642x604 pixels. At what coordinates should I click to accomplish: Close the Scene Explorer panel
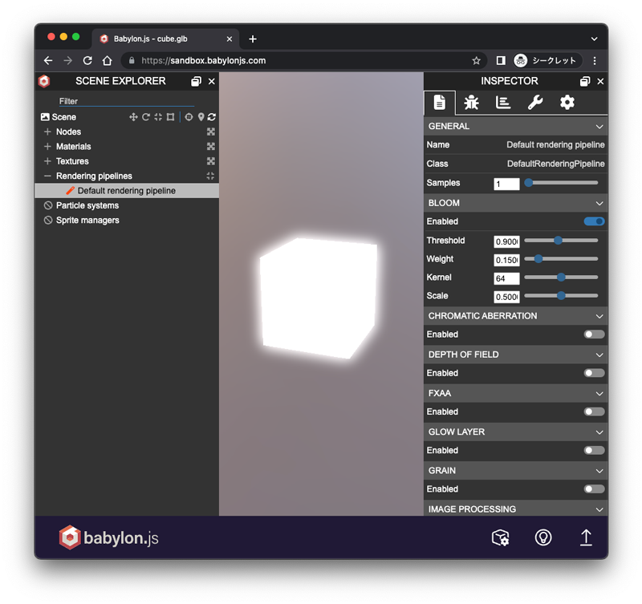coord(212,82)
